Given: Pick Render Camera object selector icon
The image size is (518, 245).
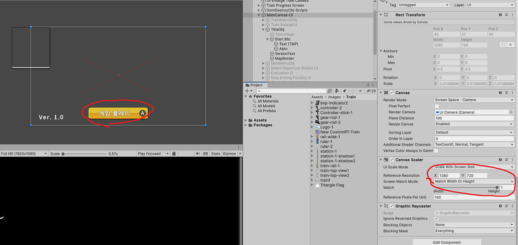Looking at the screenshot, I should tap(511, 112).
